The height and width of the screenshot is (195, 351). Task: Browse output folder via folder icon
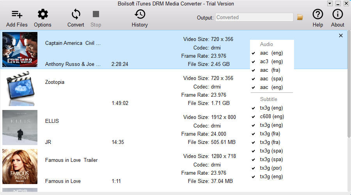point(300,17)
